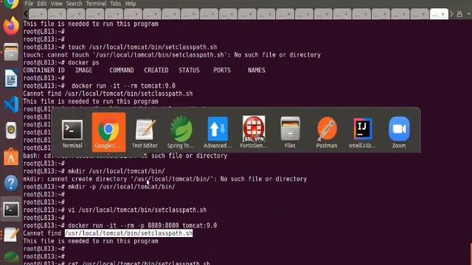Launch Files manager from the dock
Viewport: 472px width, 265px height.
click(x=11, y=52)
